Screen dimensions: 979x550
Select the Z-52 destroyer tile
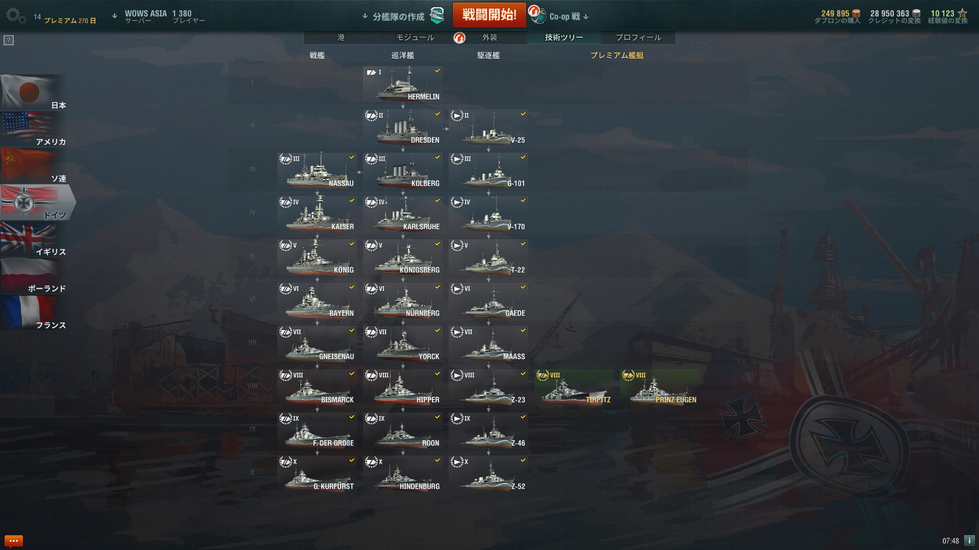coord(488,474)
